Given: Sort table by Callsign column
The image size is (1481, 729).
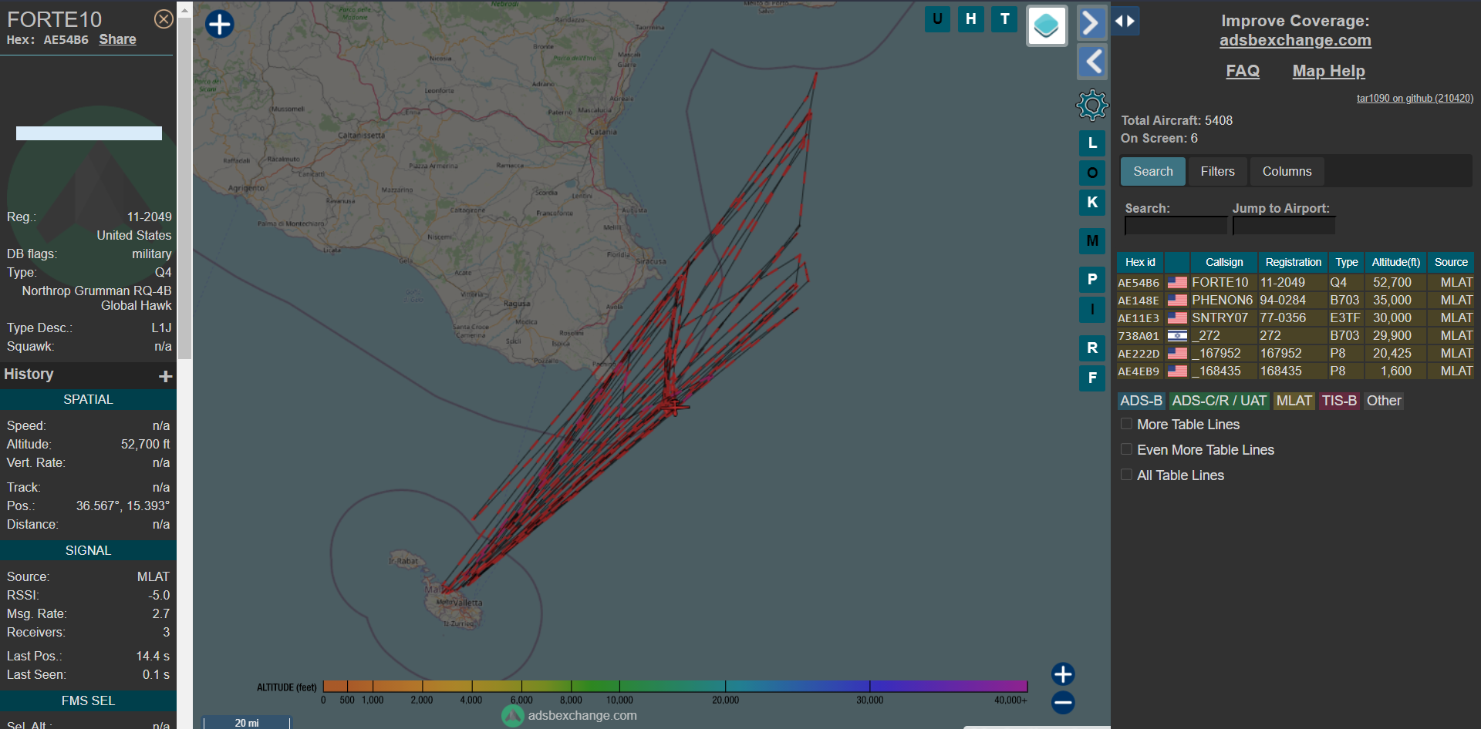Looking at the screenshot, I should click(x=1224, y=262).
